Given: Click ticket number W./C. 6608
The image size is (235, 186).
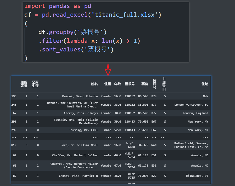Looking at the screenshot, I should point(131,145).
